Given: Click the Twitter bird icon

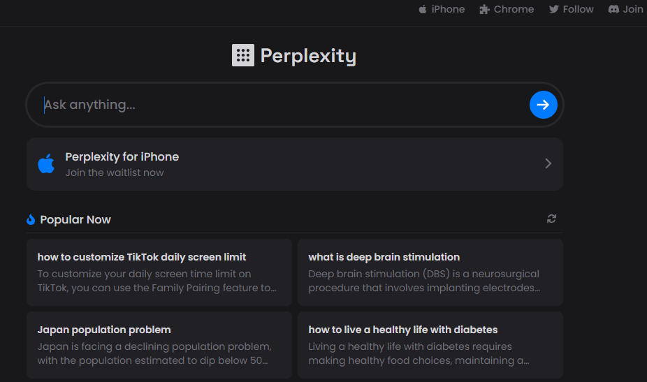Looking at the screenshot, I should pyautogui.click(x=554, y=9).
